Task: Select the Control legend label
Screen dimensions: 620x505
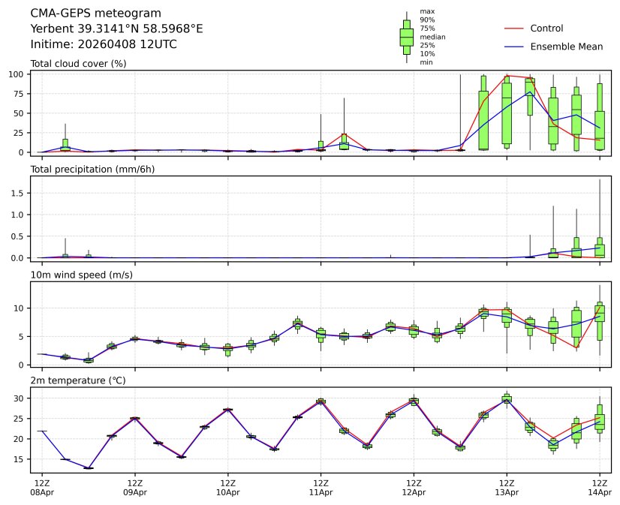Action: point(546,29)
